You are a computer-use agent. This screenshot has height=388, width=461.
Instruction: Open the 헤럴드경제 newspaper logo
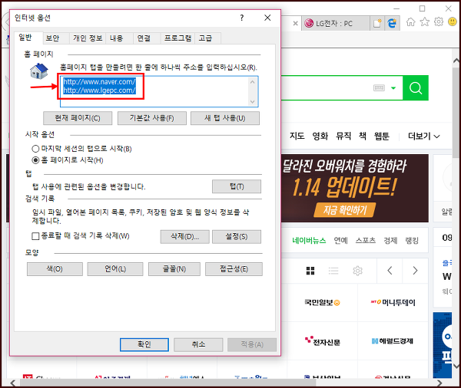pyautogui.click(x=393, y=341)
